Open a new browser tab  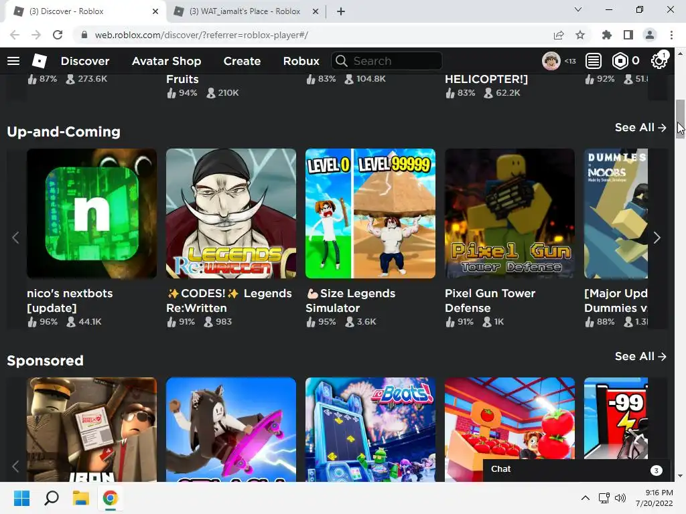341,11
